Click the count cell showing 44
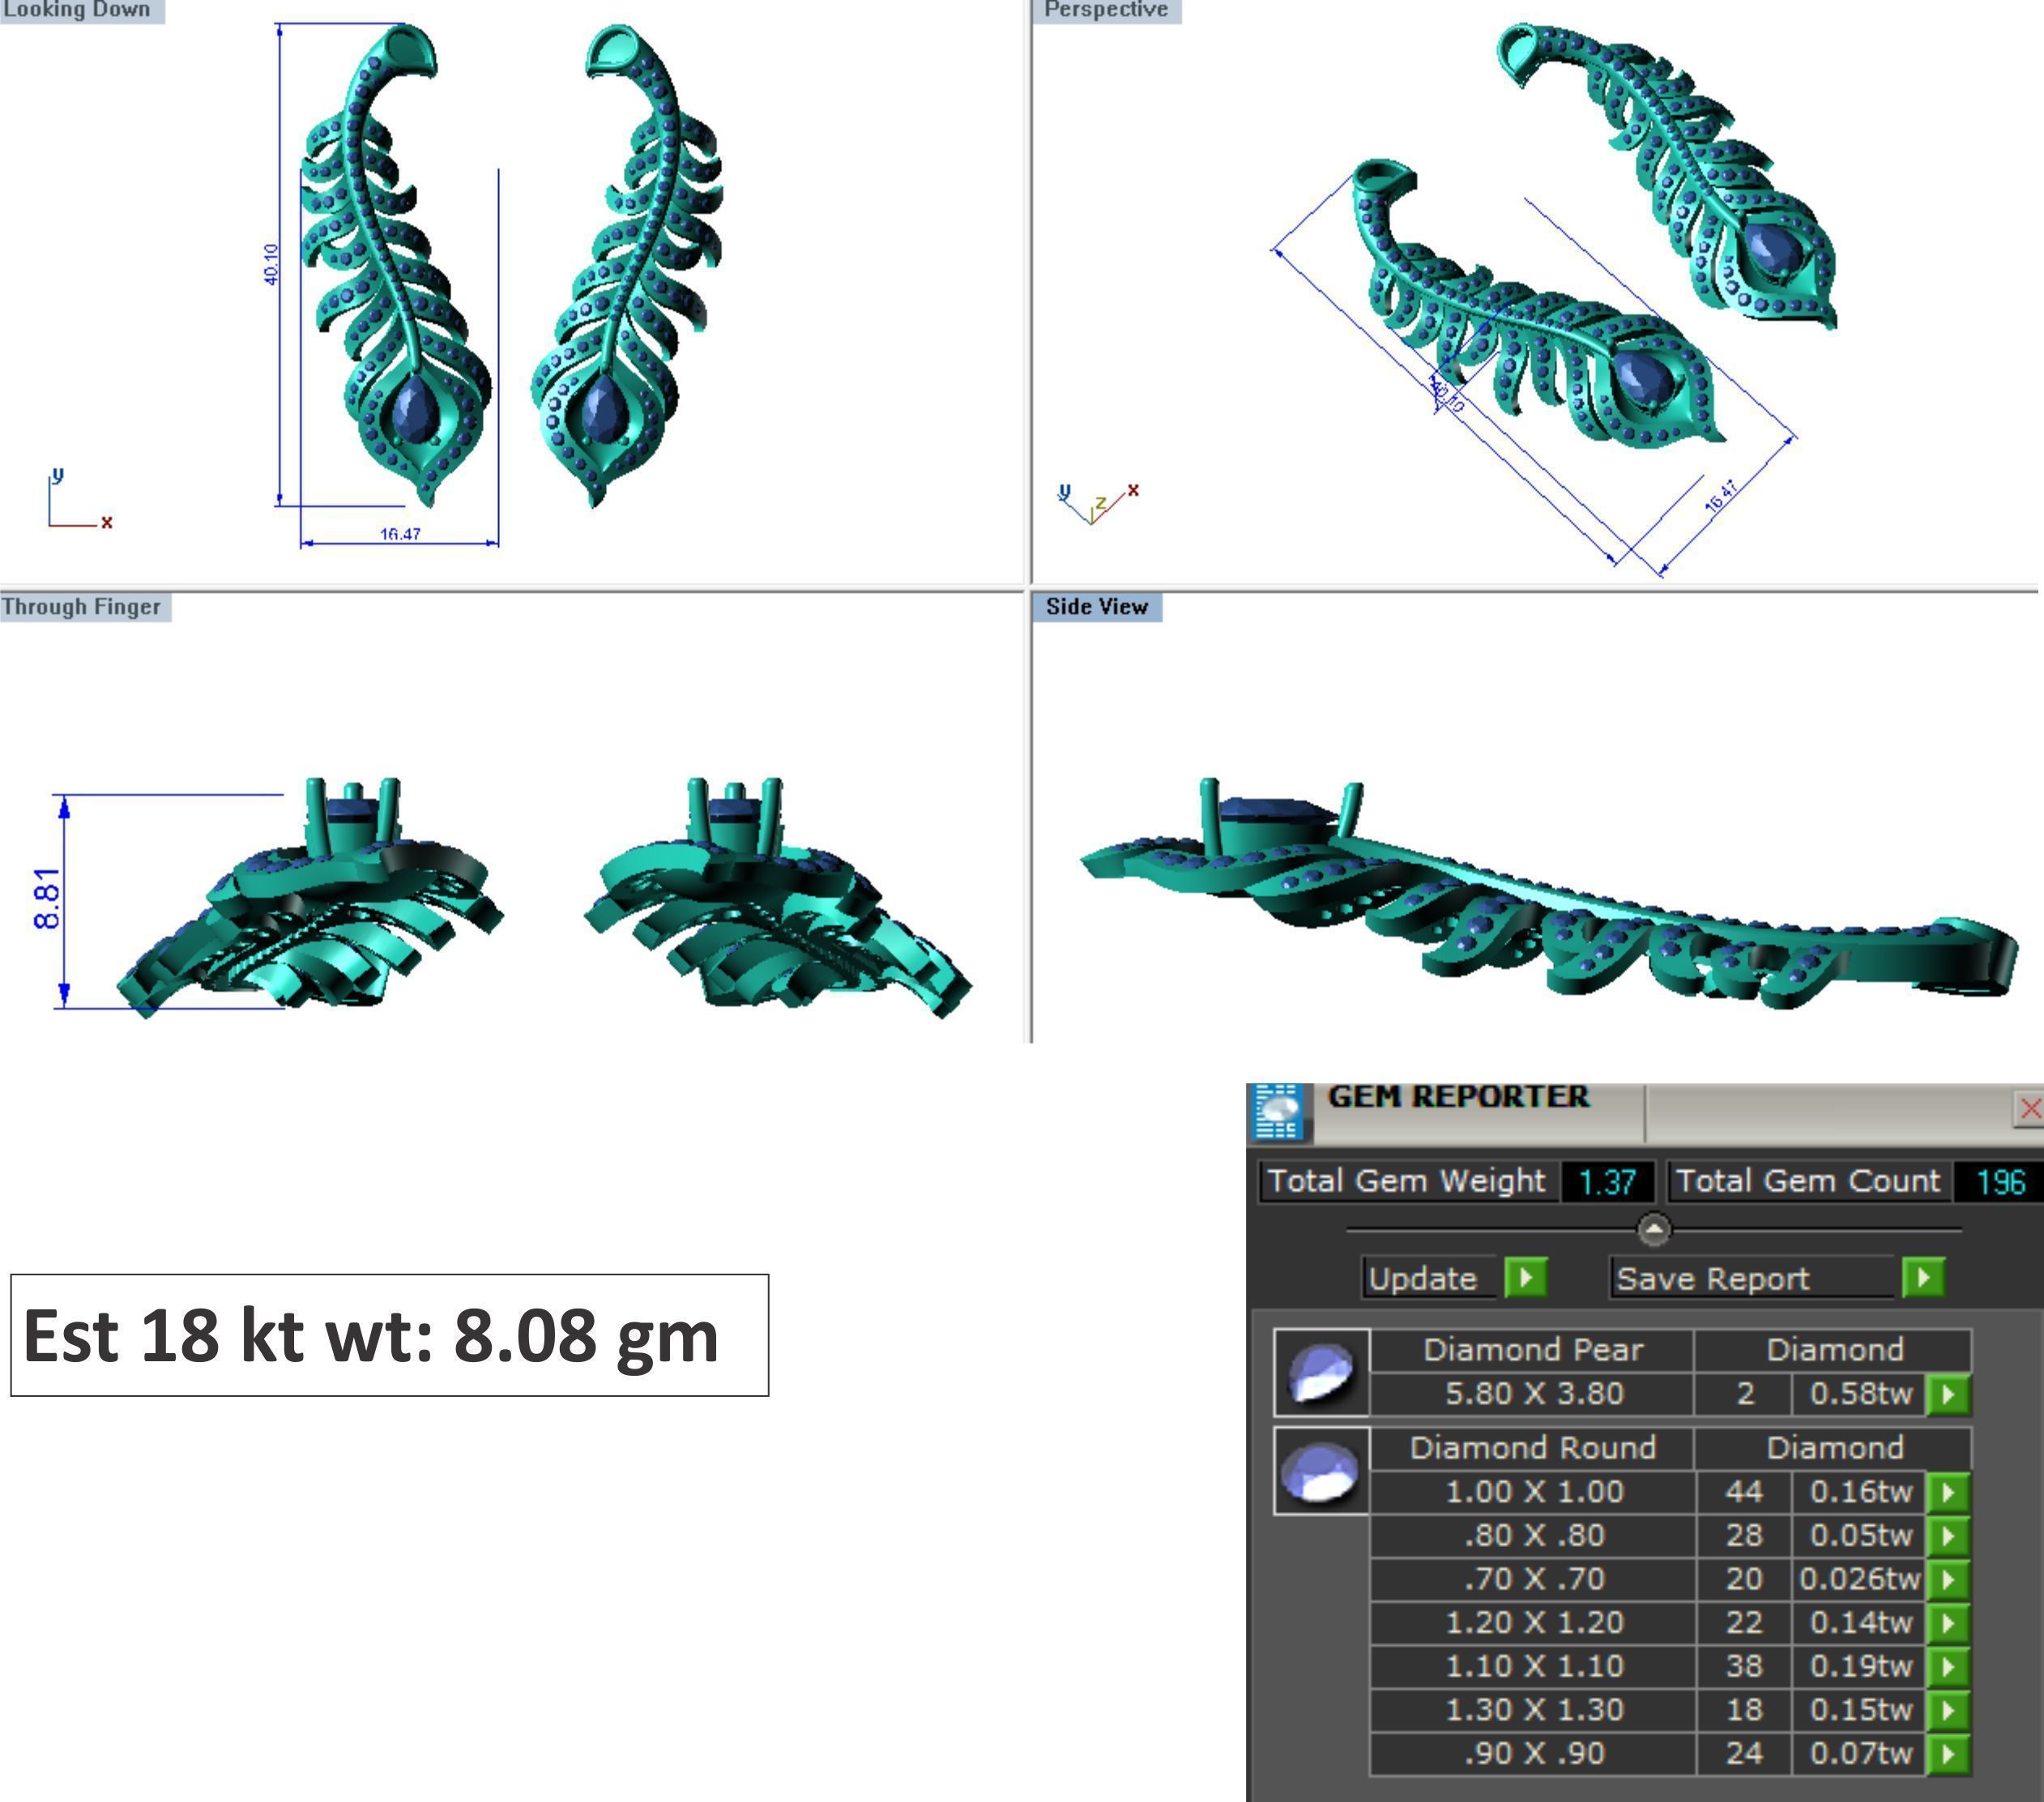2044x1802 pixels. click(1744, 1492)
